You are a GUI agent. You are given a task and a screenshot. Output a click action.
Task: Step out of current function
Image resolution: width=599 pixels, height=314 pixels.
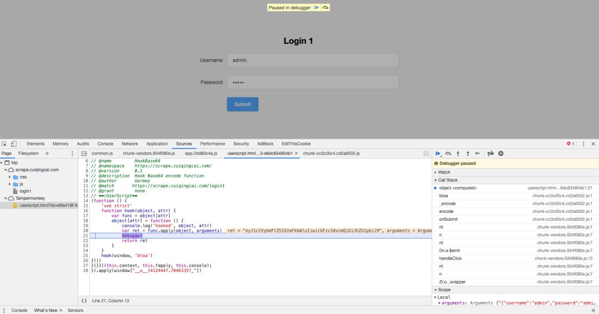[x=468, y=154]
